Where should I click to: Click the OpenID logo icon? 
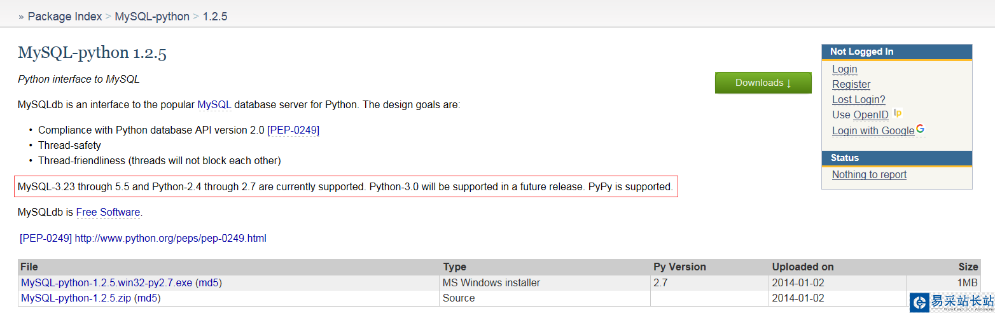(x=898, y=113)
